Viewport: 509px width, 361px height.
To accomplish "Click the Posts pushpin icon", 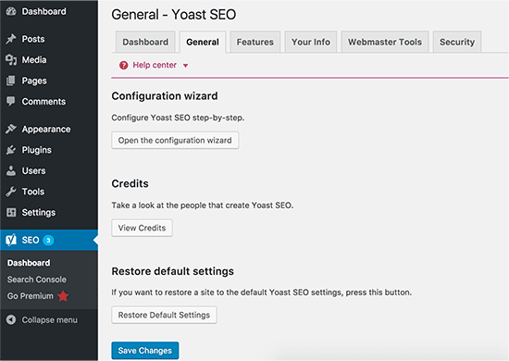I will click(11, 39).
